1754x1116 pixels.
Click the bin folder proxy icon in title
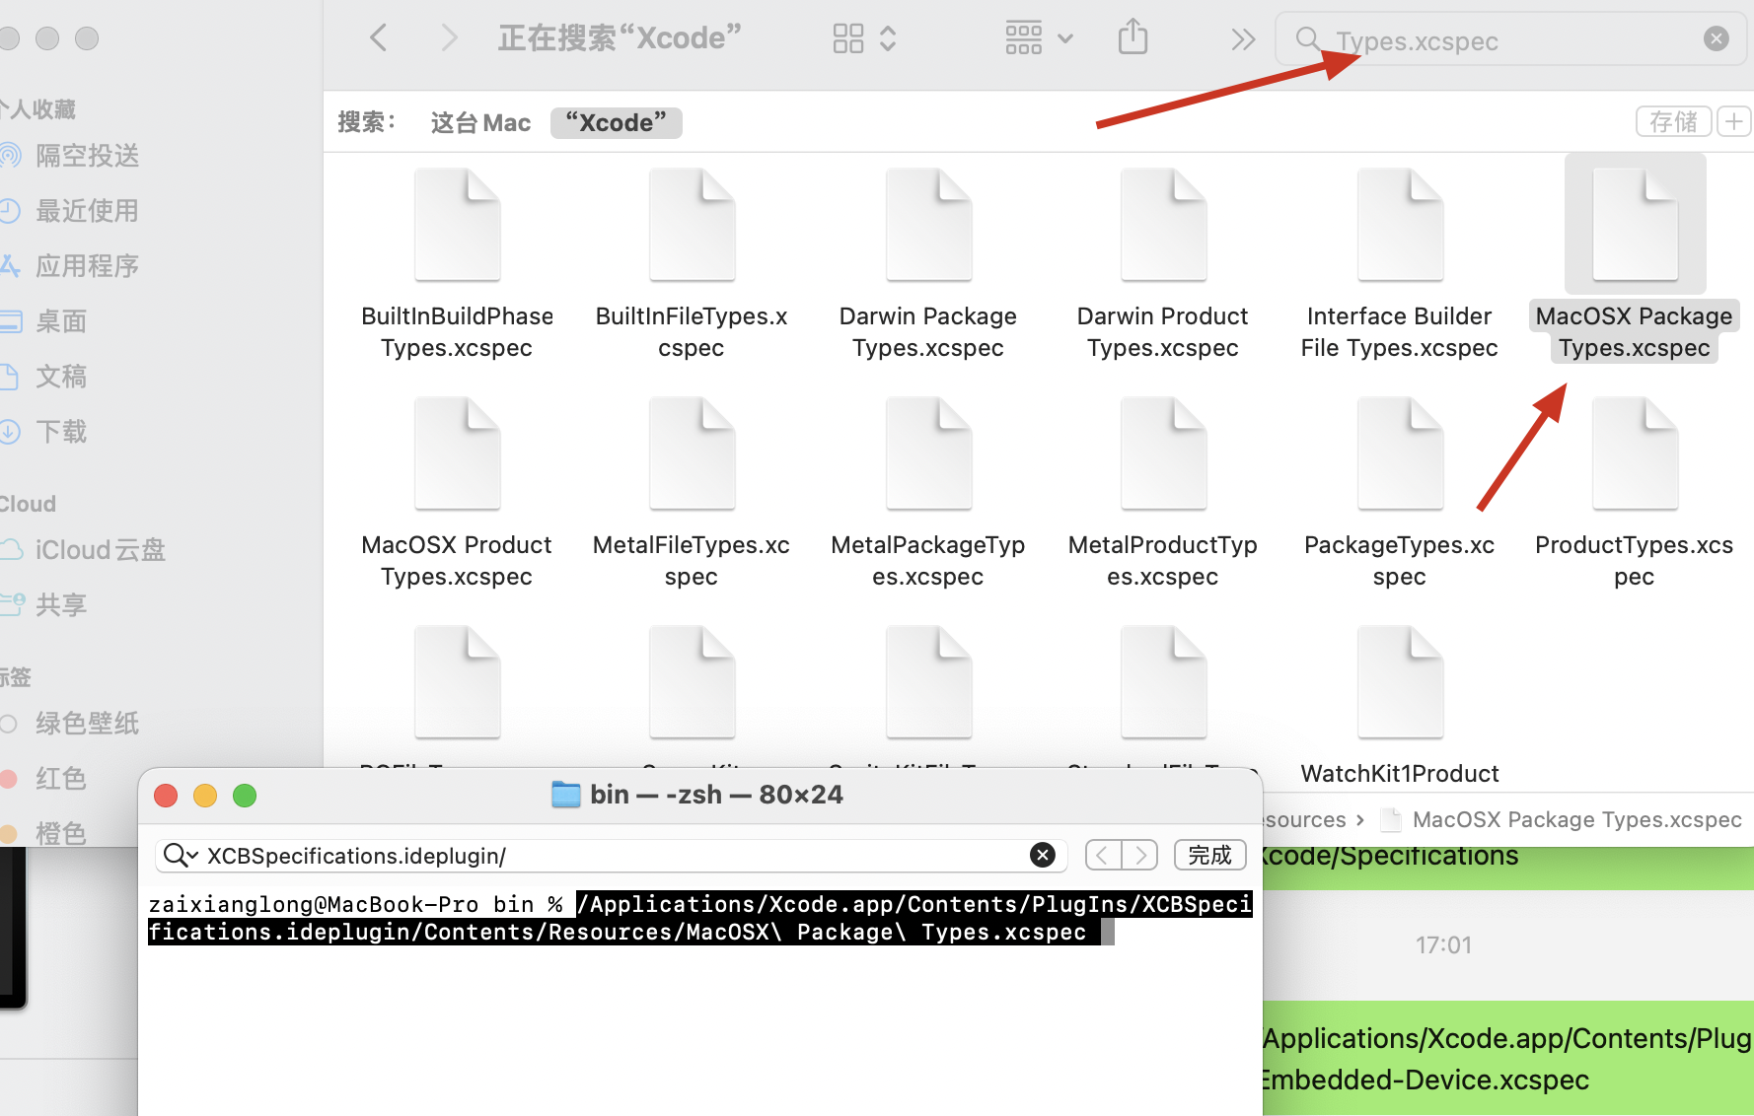click(x=566, y=795)
